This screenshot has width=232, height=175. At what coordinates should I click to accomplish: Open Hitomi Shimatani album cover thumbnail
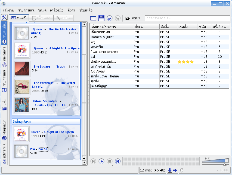tap(22, 105)
